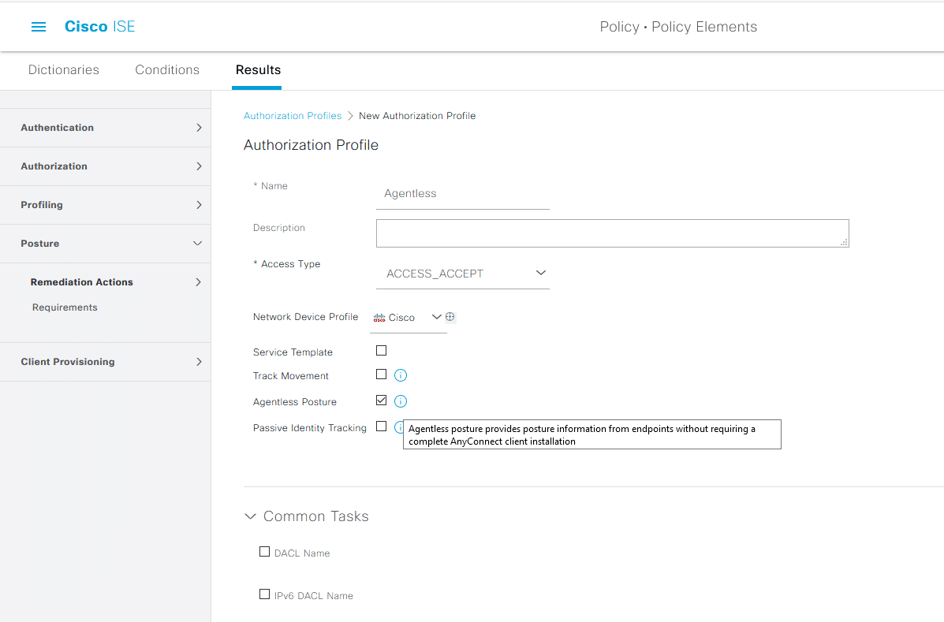
Task: Click the Name input field
Action: 462,194
